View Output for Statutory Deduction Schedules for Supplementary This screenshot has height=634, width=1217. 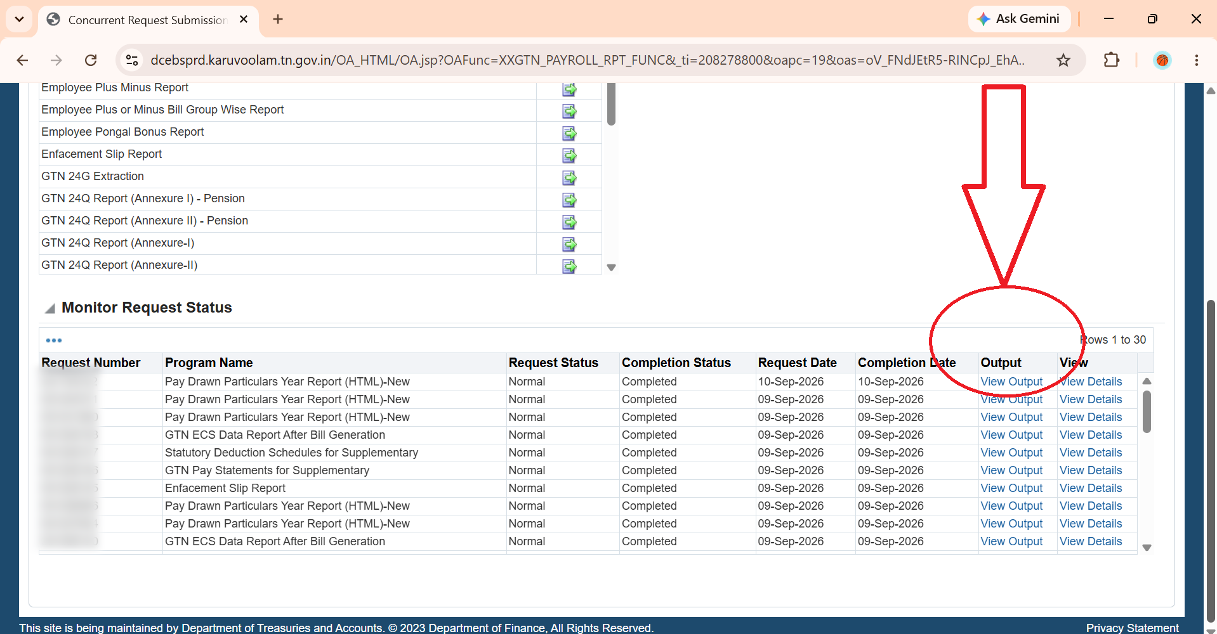coord(1011,453)
